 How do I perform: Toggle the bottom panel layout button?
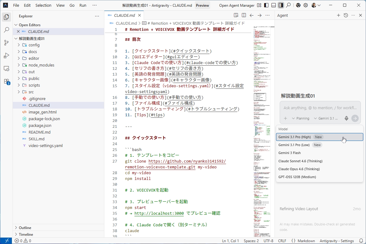(x=274, y=5)
